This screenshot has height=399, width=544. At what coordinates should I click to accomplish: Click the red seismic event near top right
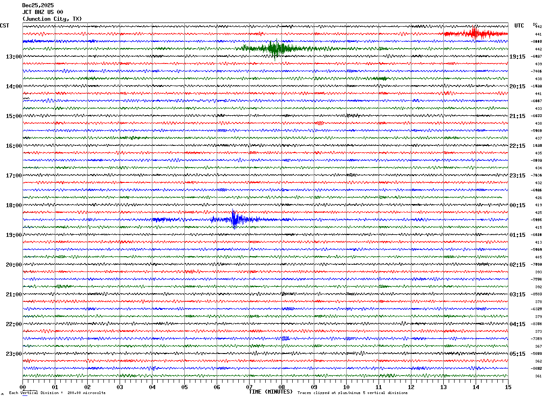[x=473, y=33]
